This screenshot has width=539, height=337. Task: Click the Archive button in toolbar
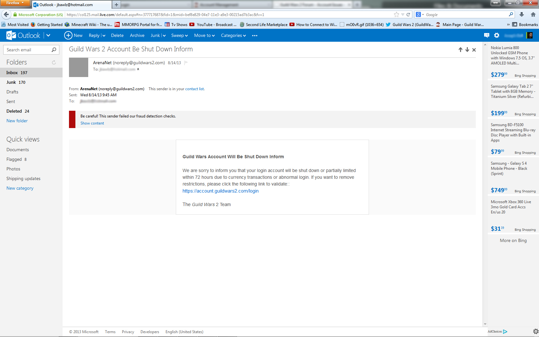(x=137, y=36)
